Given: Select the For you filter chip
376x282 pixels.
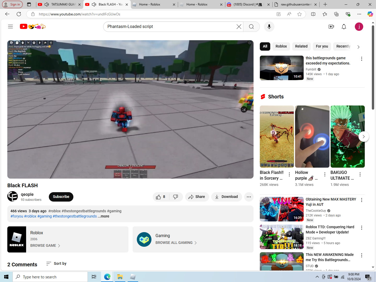Looking at the screenshot, I should pyautogui.click(x=322, y=46).
